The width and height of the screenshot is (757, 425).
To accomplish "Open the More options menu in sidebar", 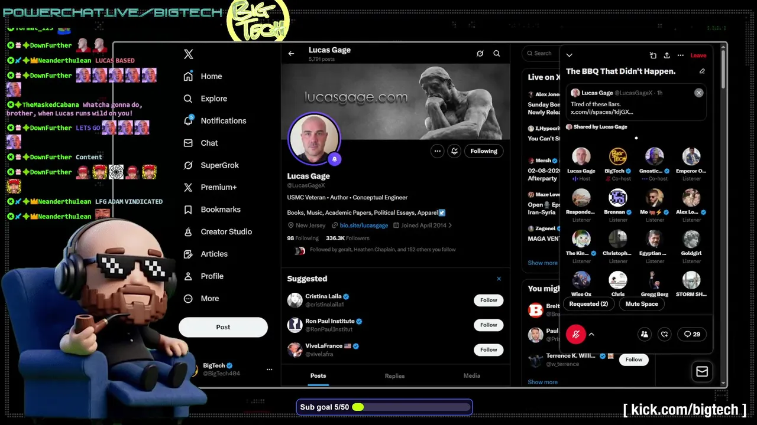I will click(x=202, y=299).
